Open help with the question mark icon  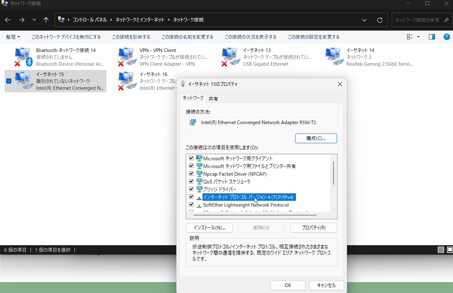click(446, 37)
